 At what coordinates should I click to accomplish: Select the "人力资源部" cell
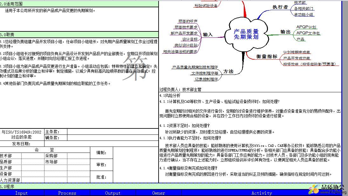(11, 180)
